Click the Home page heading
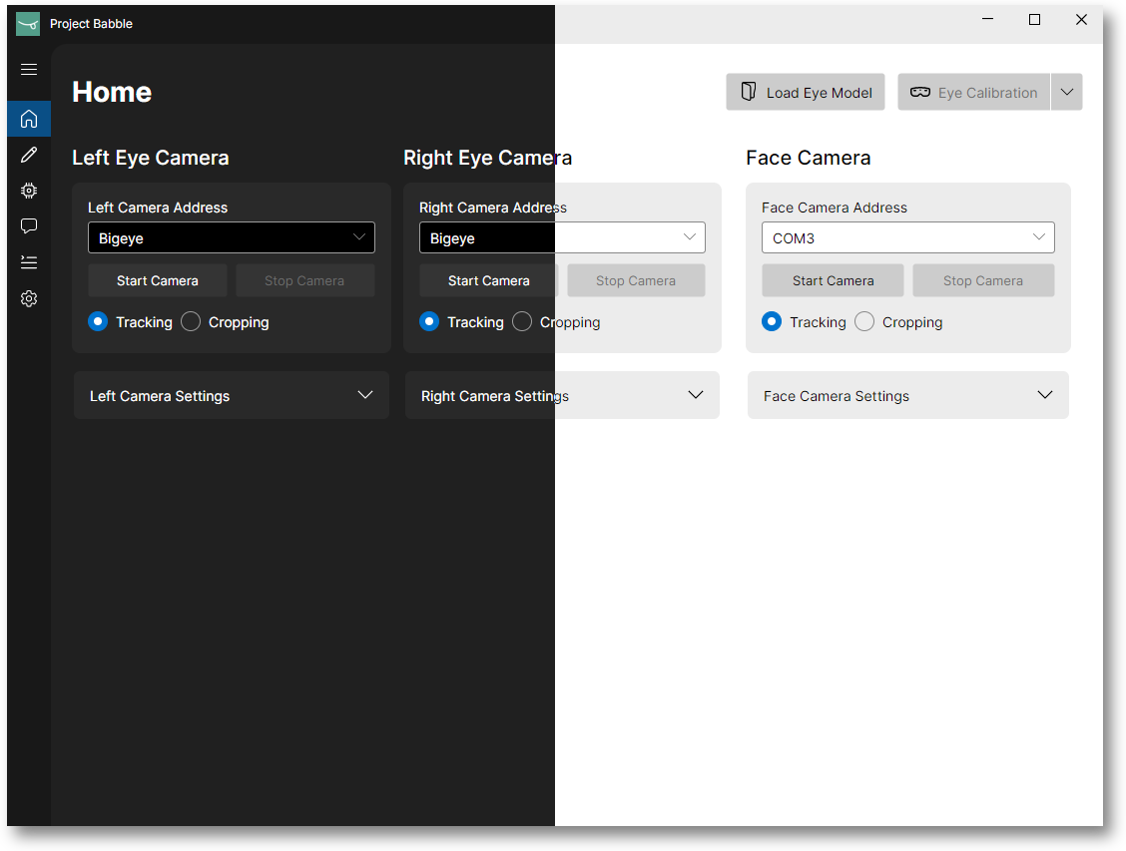This screenshot has height=851, width=1126. point(112,92)
